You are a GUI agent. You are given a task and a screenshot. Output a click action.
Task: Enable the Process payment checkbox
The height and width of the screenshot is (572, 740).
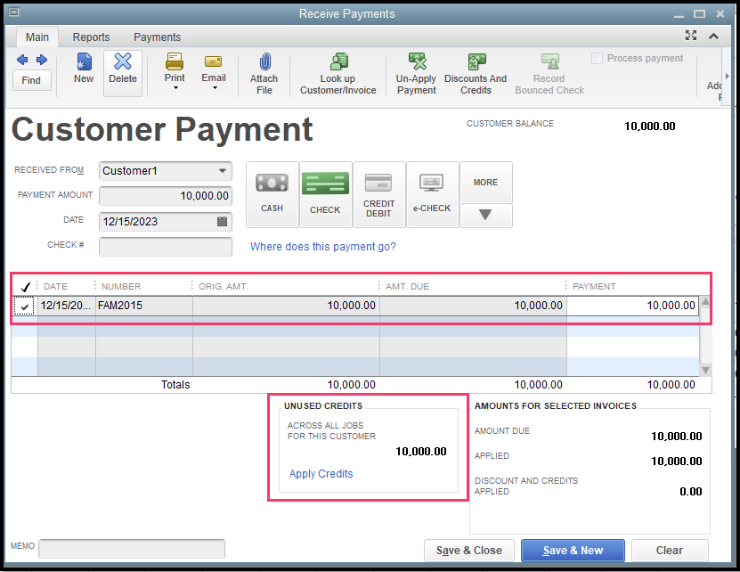pos(596,57)
